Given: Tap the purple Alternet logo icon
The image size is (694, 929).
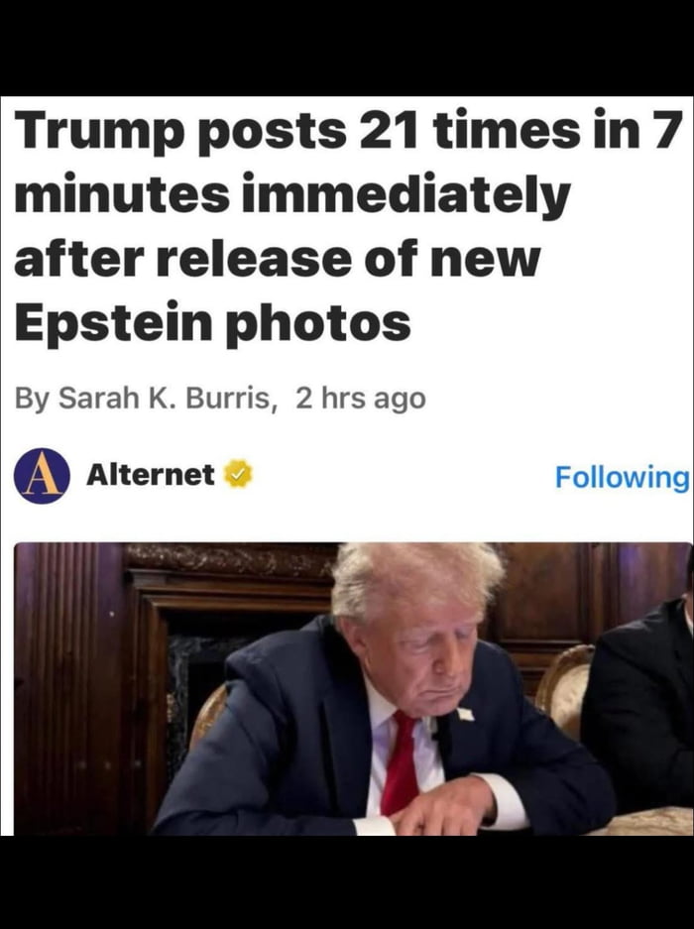Looking at the screenshot, I should [x=42, y=475].
